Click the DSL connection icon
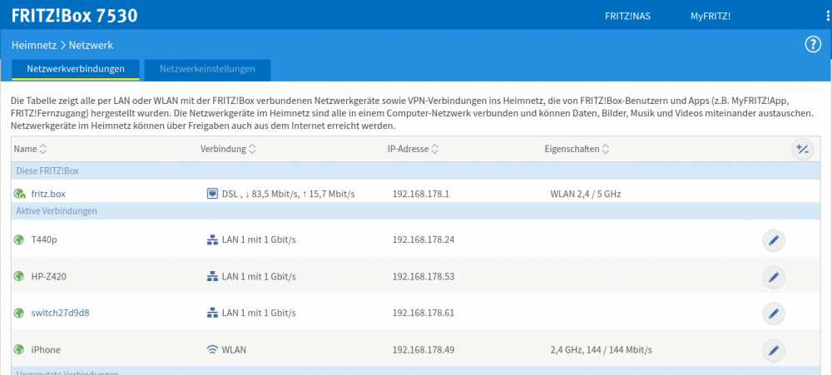 coord(212,194)
